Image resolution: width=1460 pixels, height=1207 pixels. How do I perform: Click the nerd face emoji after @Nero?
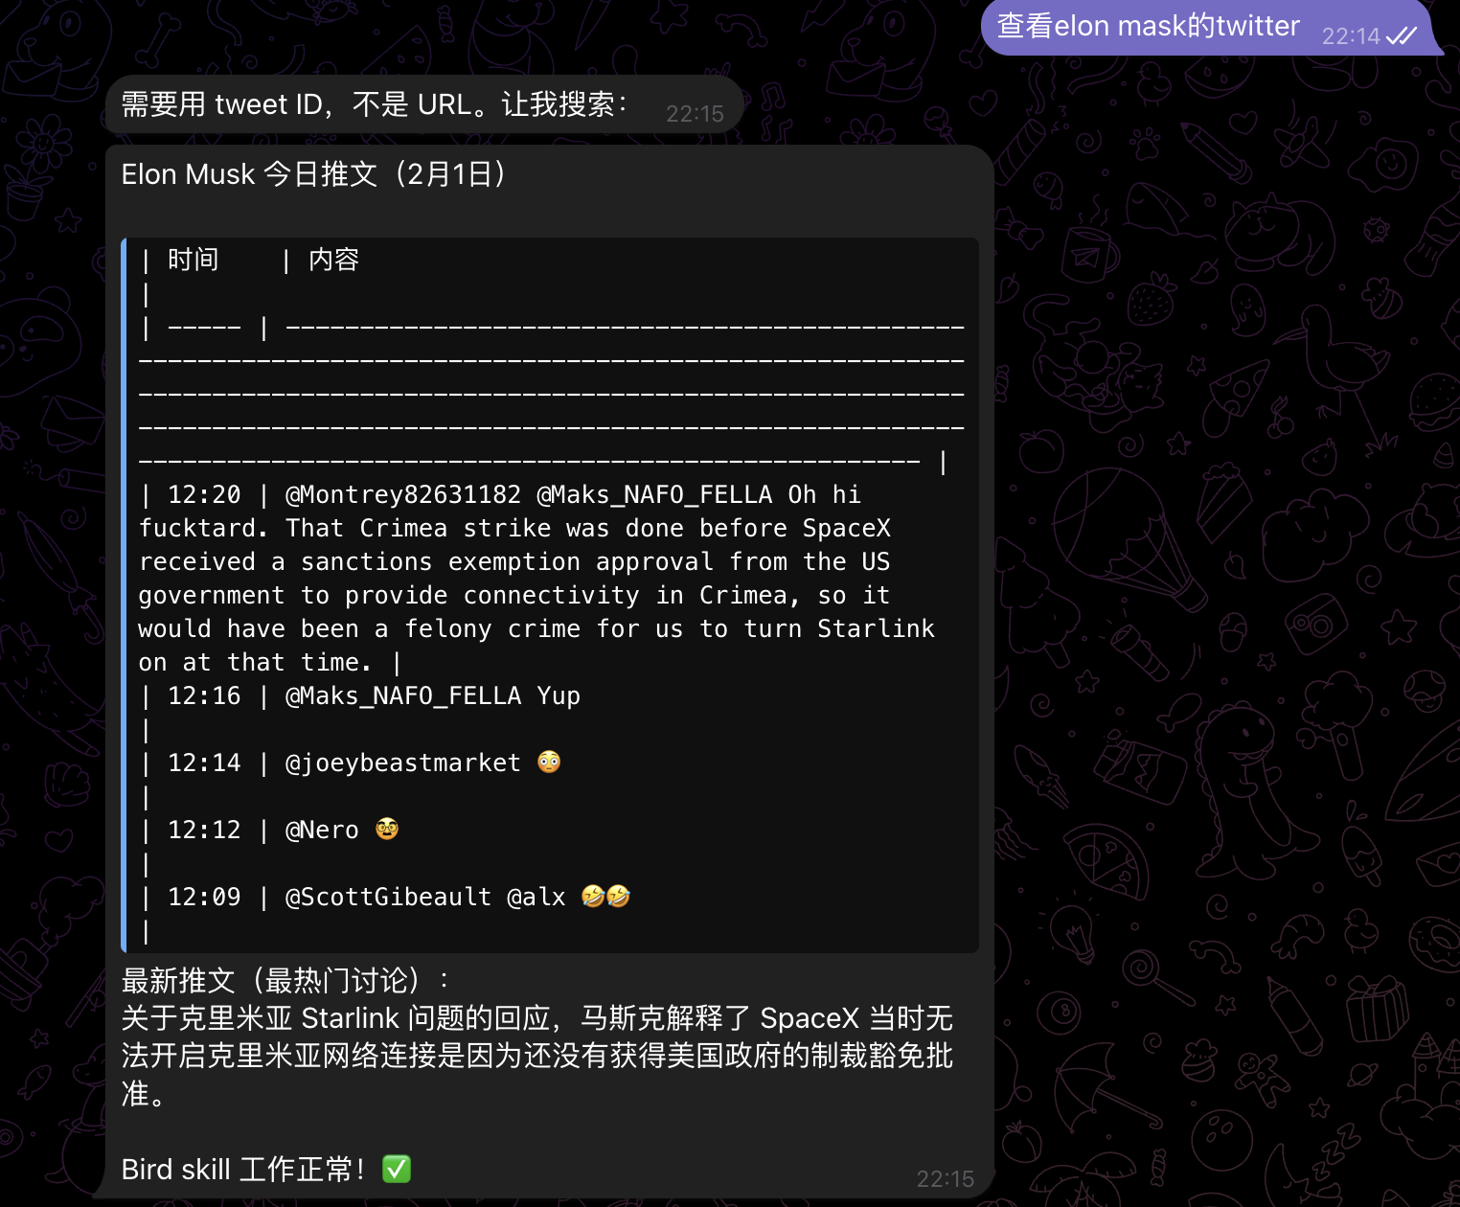point(387,830)
